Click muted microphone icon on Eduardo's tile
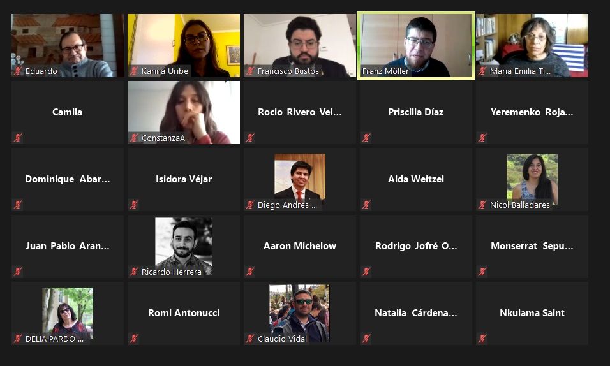This screenshot has height=366, width=610. [17, 71]
